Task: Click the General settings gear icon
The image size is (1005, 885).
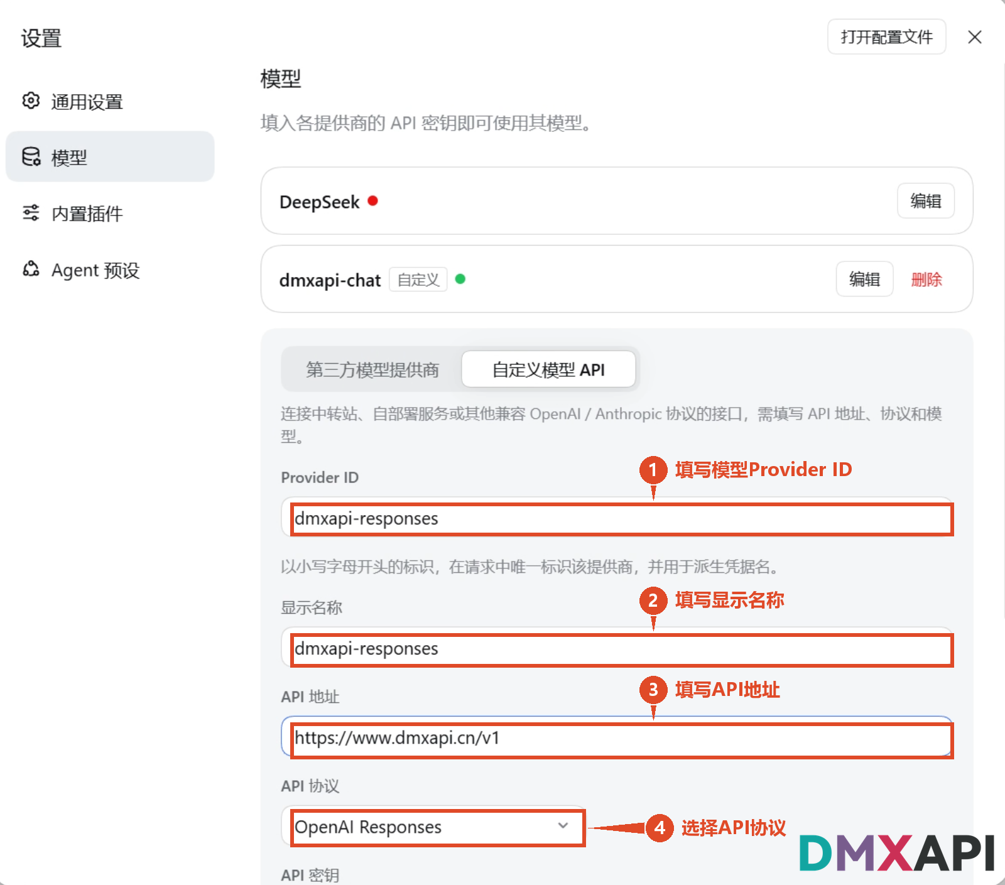Action: (x=31, y=101)
